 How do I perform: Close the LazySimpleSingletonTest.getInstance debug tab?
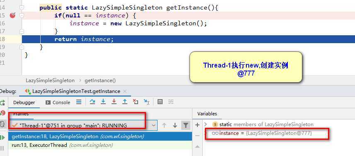click(x=125, y=91)
